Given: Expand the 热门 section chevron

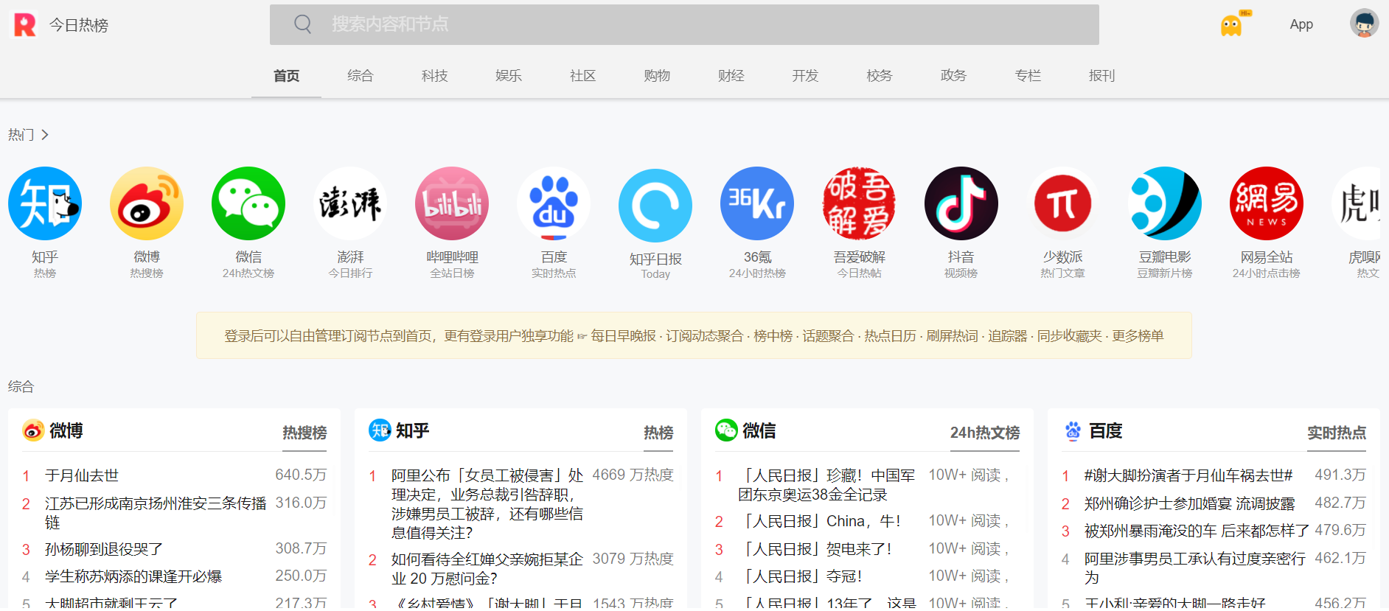Looking at the screenshot, I should pyautogui.click(x=45, y=135).
